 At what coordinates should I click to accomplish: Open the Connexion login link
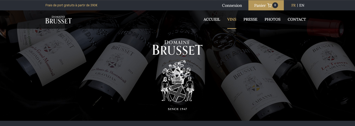pyautogui.click(x=232, y=5)
